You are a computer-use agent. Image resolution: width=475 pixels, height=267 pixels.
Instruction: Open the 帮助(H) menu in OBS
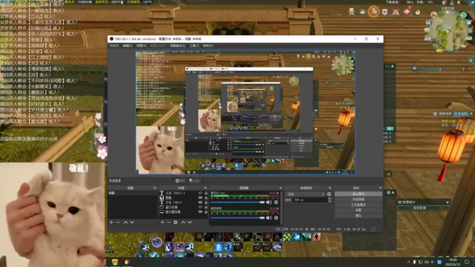(x=208, y=46)
